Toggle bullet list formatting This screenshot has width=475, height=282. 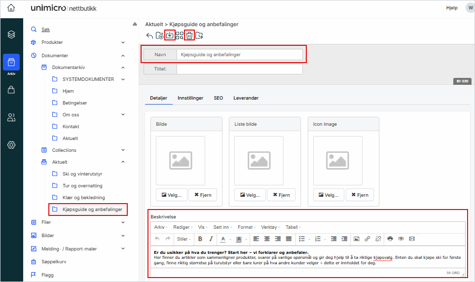(x=302, y=239)
